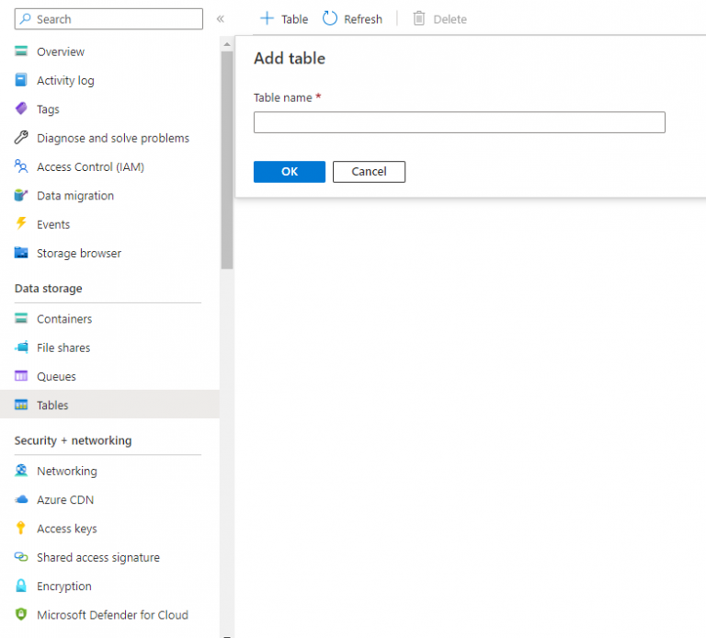Viewport: 706px width, 638px height.
Task: Click the sidebar scrollbar thumb
Action: tap(227, 160)
